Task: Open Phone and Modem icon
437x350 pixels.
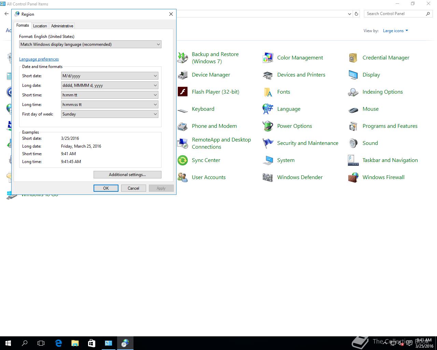Action: click(x=183, y=126)
